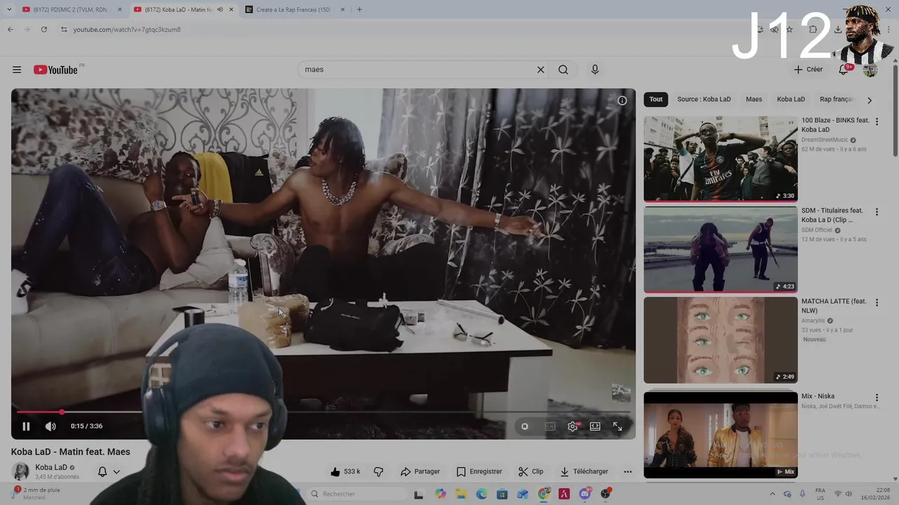The height and width of the screenshot is (505, 899).
Task: Open OBS Studio from the taskbar
Action: (605, 494)
